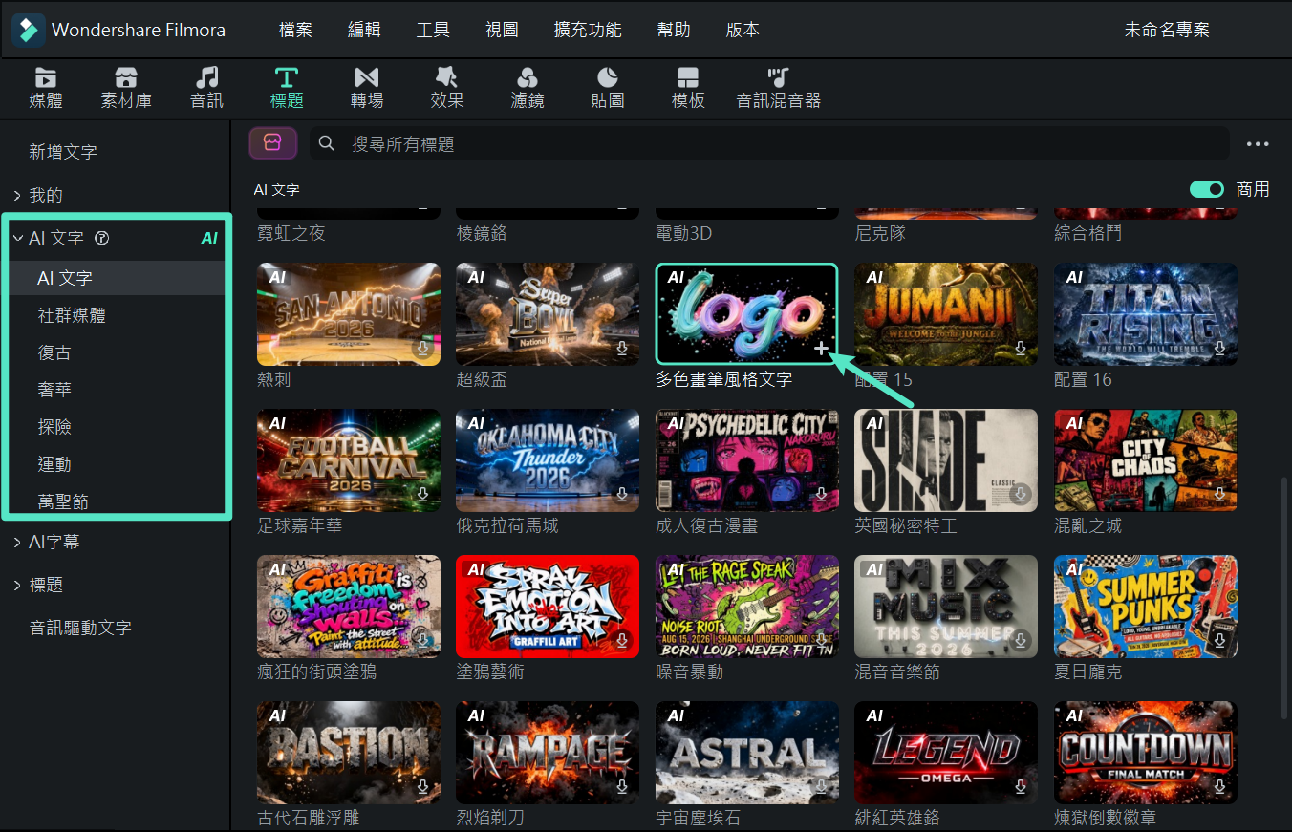Switch to the 音訊 audio panel
The height and width of the screenshot is (832, 1292).
206,87
